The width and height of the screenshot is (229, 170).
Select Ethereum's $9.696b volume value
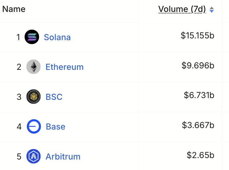pos(198,65)
